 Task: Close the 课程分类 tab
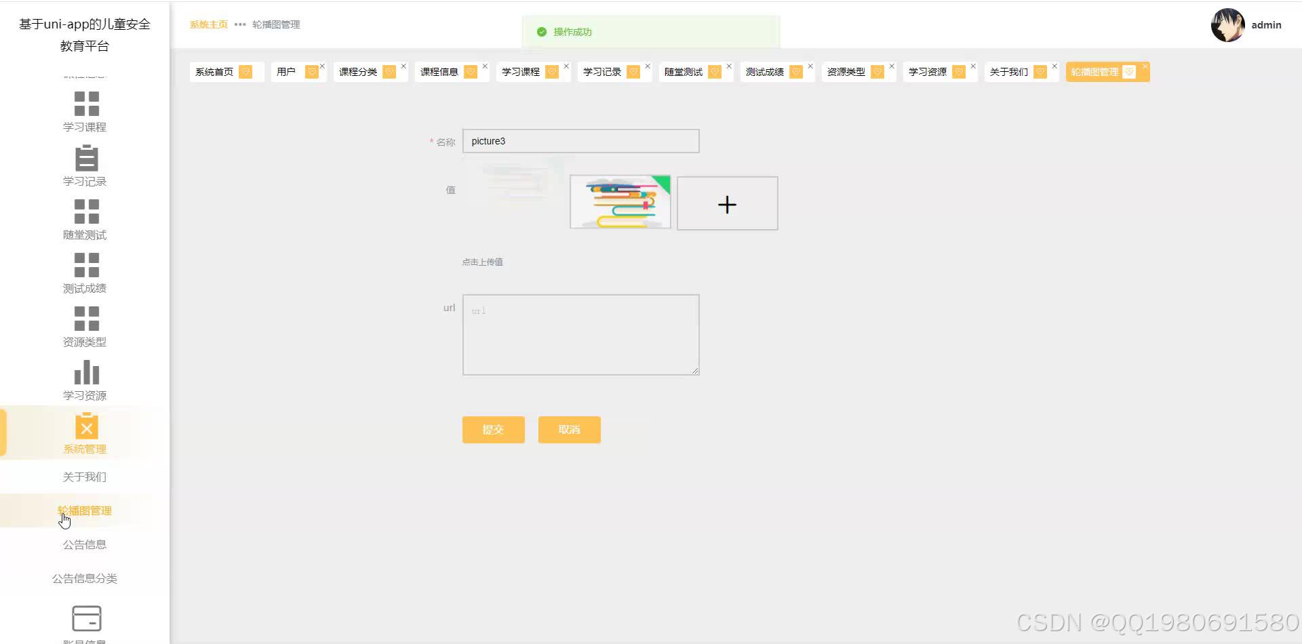tap(403, 66)
